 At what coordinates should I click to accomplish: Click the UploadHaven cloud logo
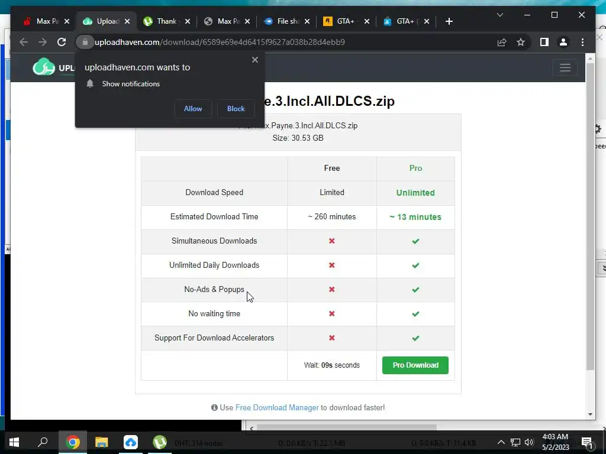tap(44, 67)
